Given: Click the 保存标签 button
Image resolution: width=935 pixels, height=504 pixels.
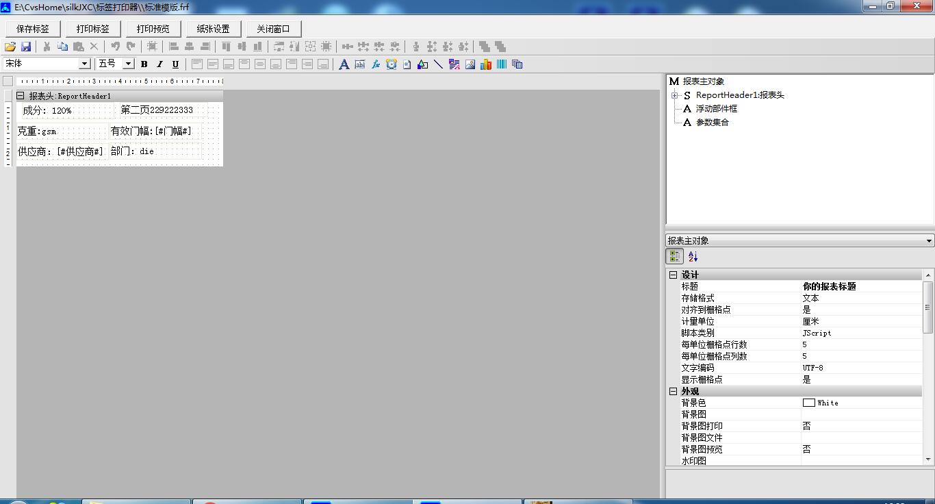Looking at the screenshot, I should [x=33, y=29].
